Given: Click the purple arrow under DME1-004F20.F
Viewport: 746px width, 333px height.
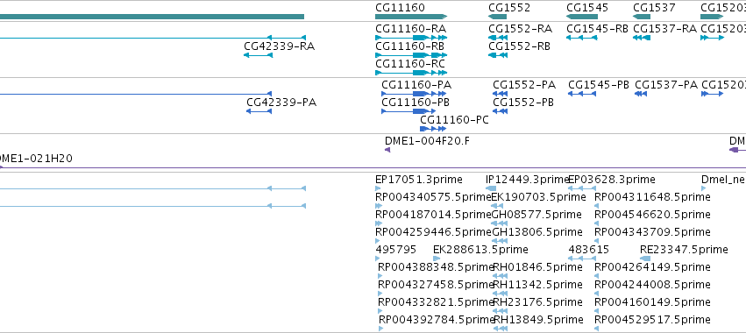Looking at the screenshot, I should pyautogui.click(x=387, y=150).
